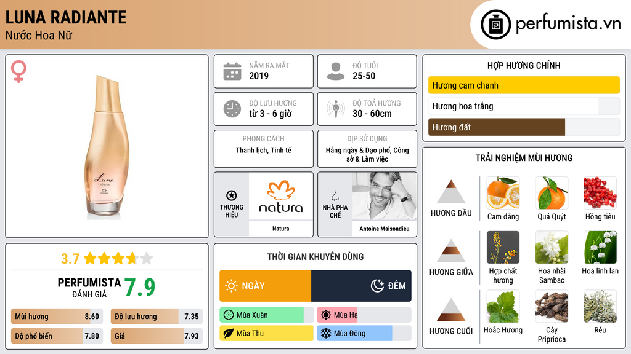
Task: Click the Antoine Maisondieu perfumer photo
Action: [385, 196]
